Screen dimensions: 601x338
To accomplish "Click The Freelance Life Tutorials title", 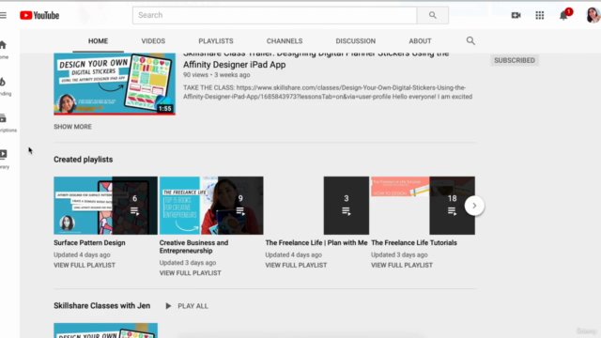I will [414, 243].
